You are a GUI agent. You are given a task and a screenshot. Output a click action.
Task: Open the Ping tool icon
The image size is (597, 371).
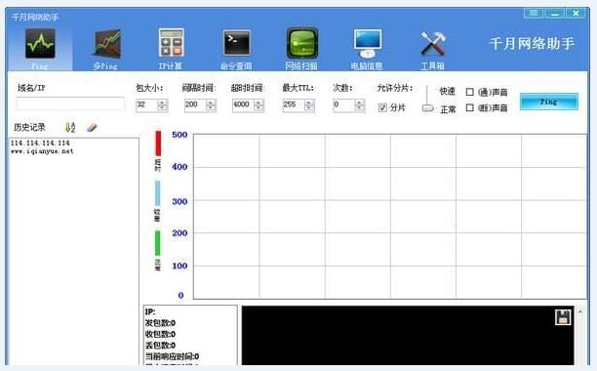tap(40, 44)
